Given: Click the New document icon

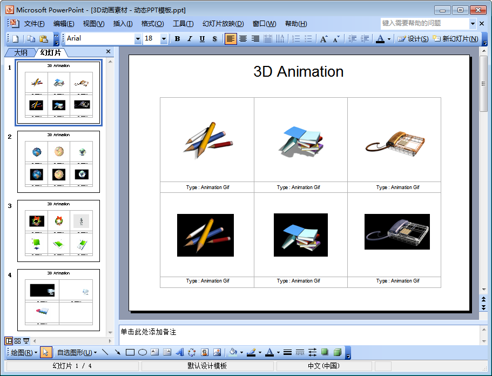Looking at the screenshot, I should [x=15, y=38].
